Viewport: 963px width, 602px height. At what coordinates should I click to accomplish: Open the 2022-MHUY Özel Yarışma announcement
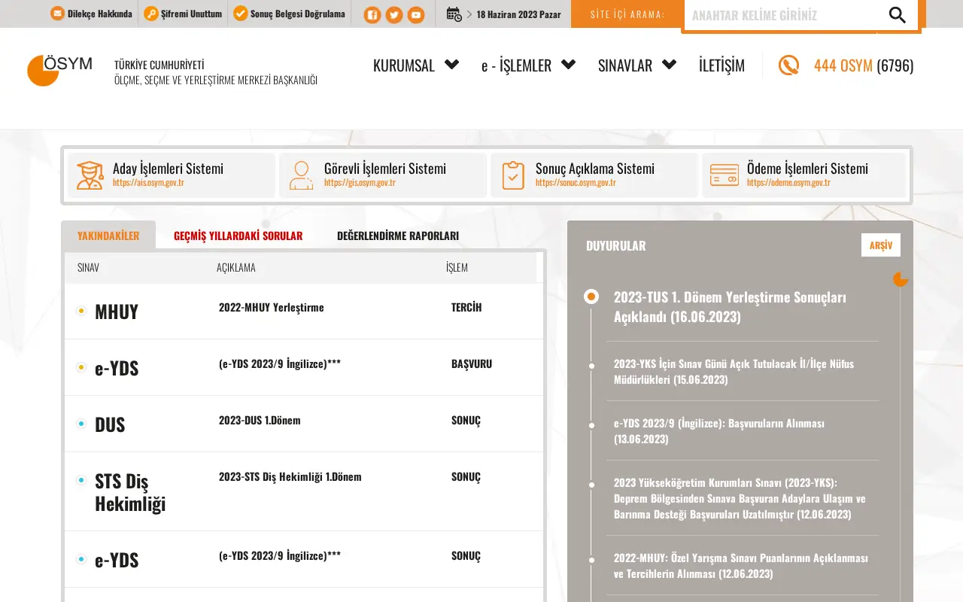tap(741, 566)
